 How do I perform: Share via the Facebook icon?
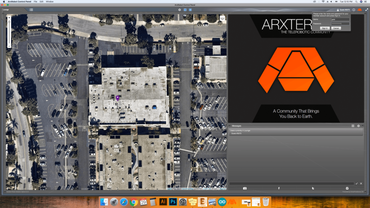279,188
